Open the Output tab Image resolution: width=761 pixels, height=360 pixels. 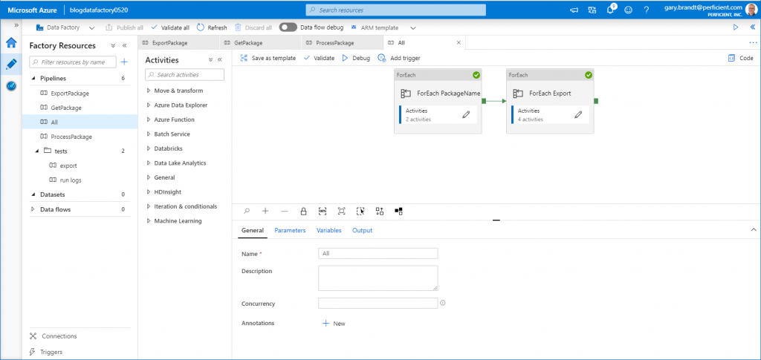tap(362, 230)
